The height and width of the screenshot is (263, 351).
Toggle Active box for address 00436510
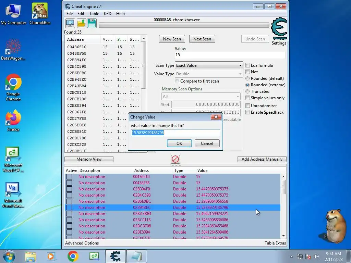(x=69, y=177)
